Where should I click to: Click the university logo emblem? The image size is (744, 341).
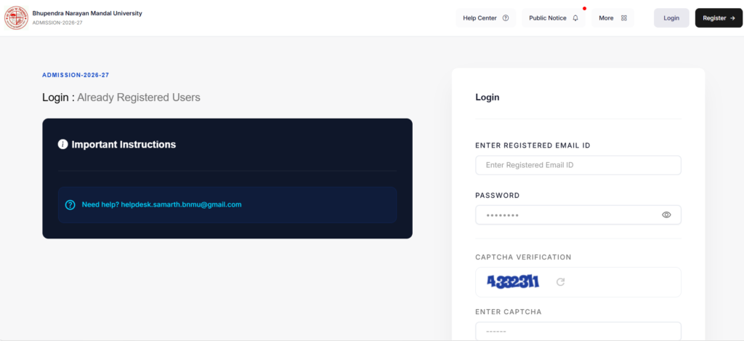16,17
